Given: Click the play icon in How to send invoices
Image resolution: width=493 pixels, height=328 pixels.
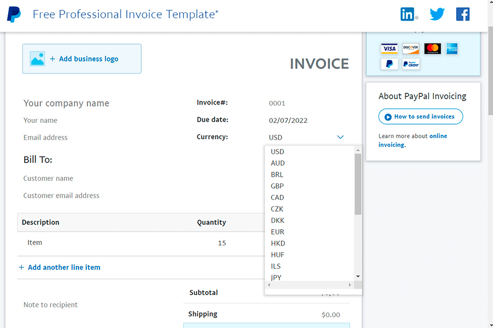Looking at the screenshot, I should [388, 117].
